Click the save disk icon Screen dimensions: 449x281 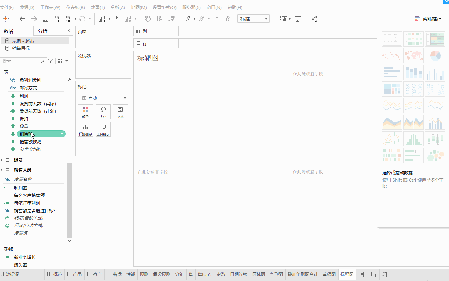46,19
